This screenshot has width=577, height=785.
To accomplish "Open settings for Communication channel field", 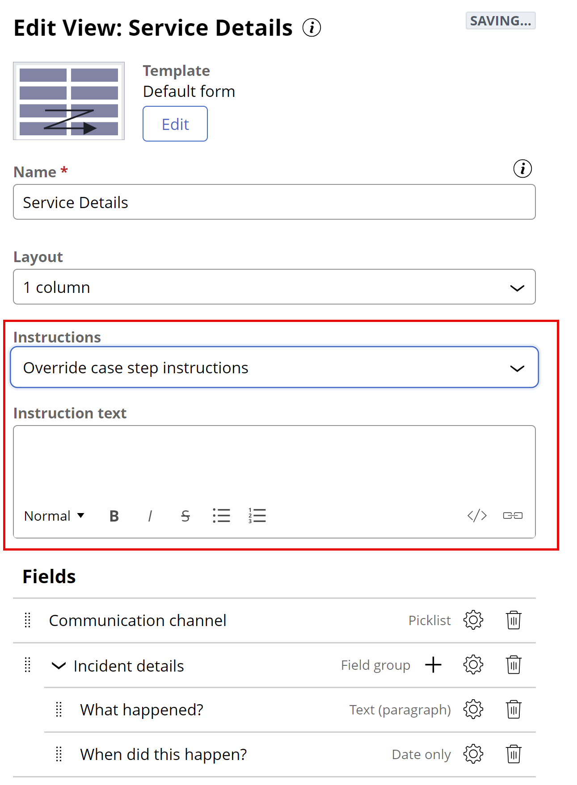I will [473, 620].
